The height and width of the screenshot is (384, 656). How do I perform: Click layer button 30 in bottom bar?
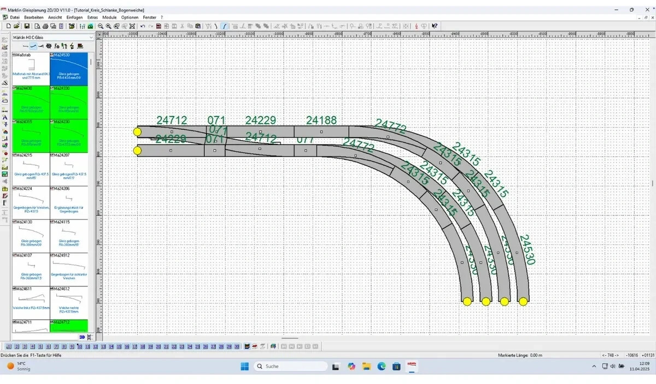tap(237, 346)
